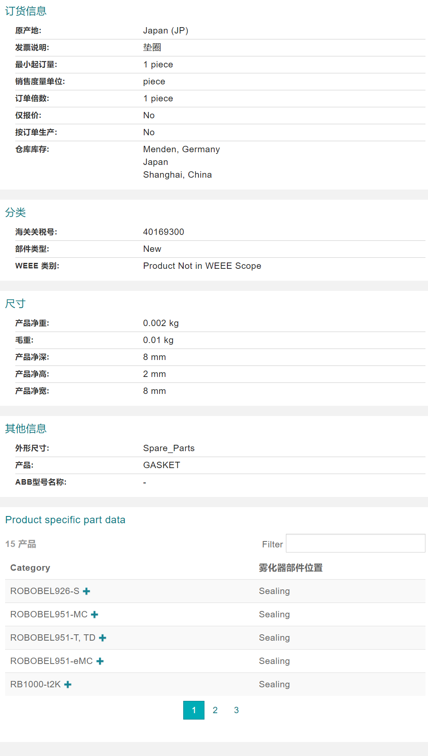
Task: Click the plus icon next to ROBOBEL951-eMC
Action: (100, 661)
